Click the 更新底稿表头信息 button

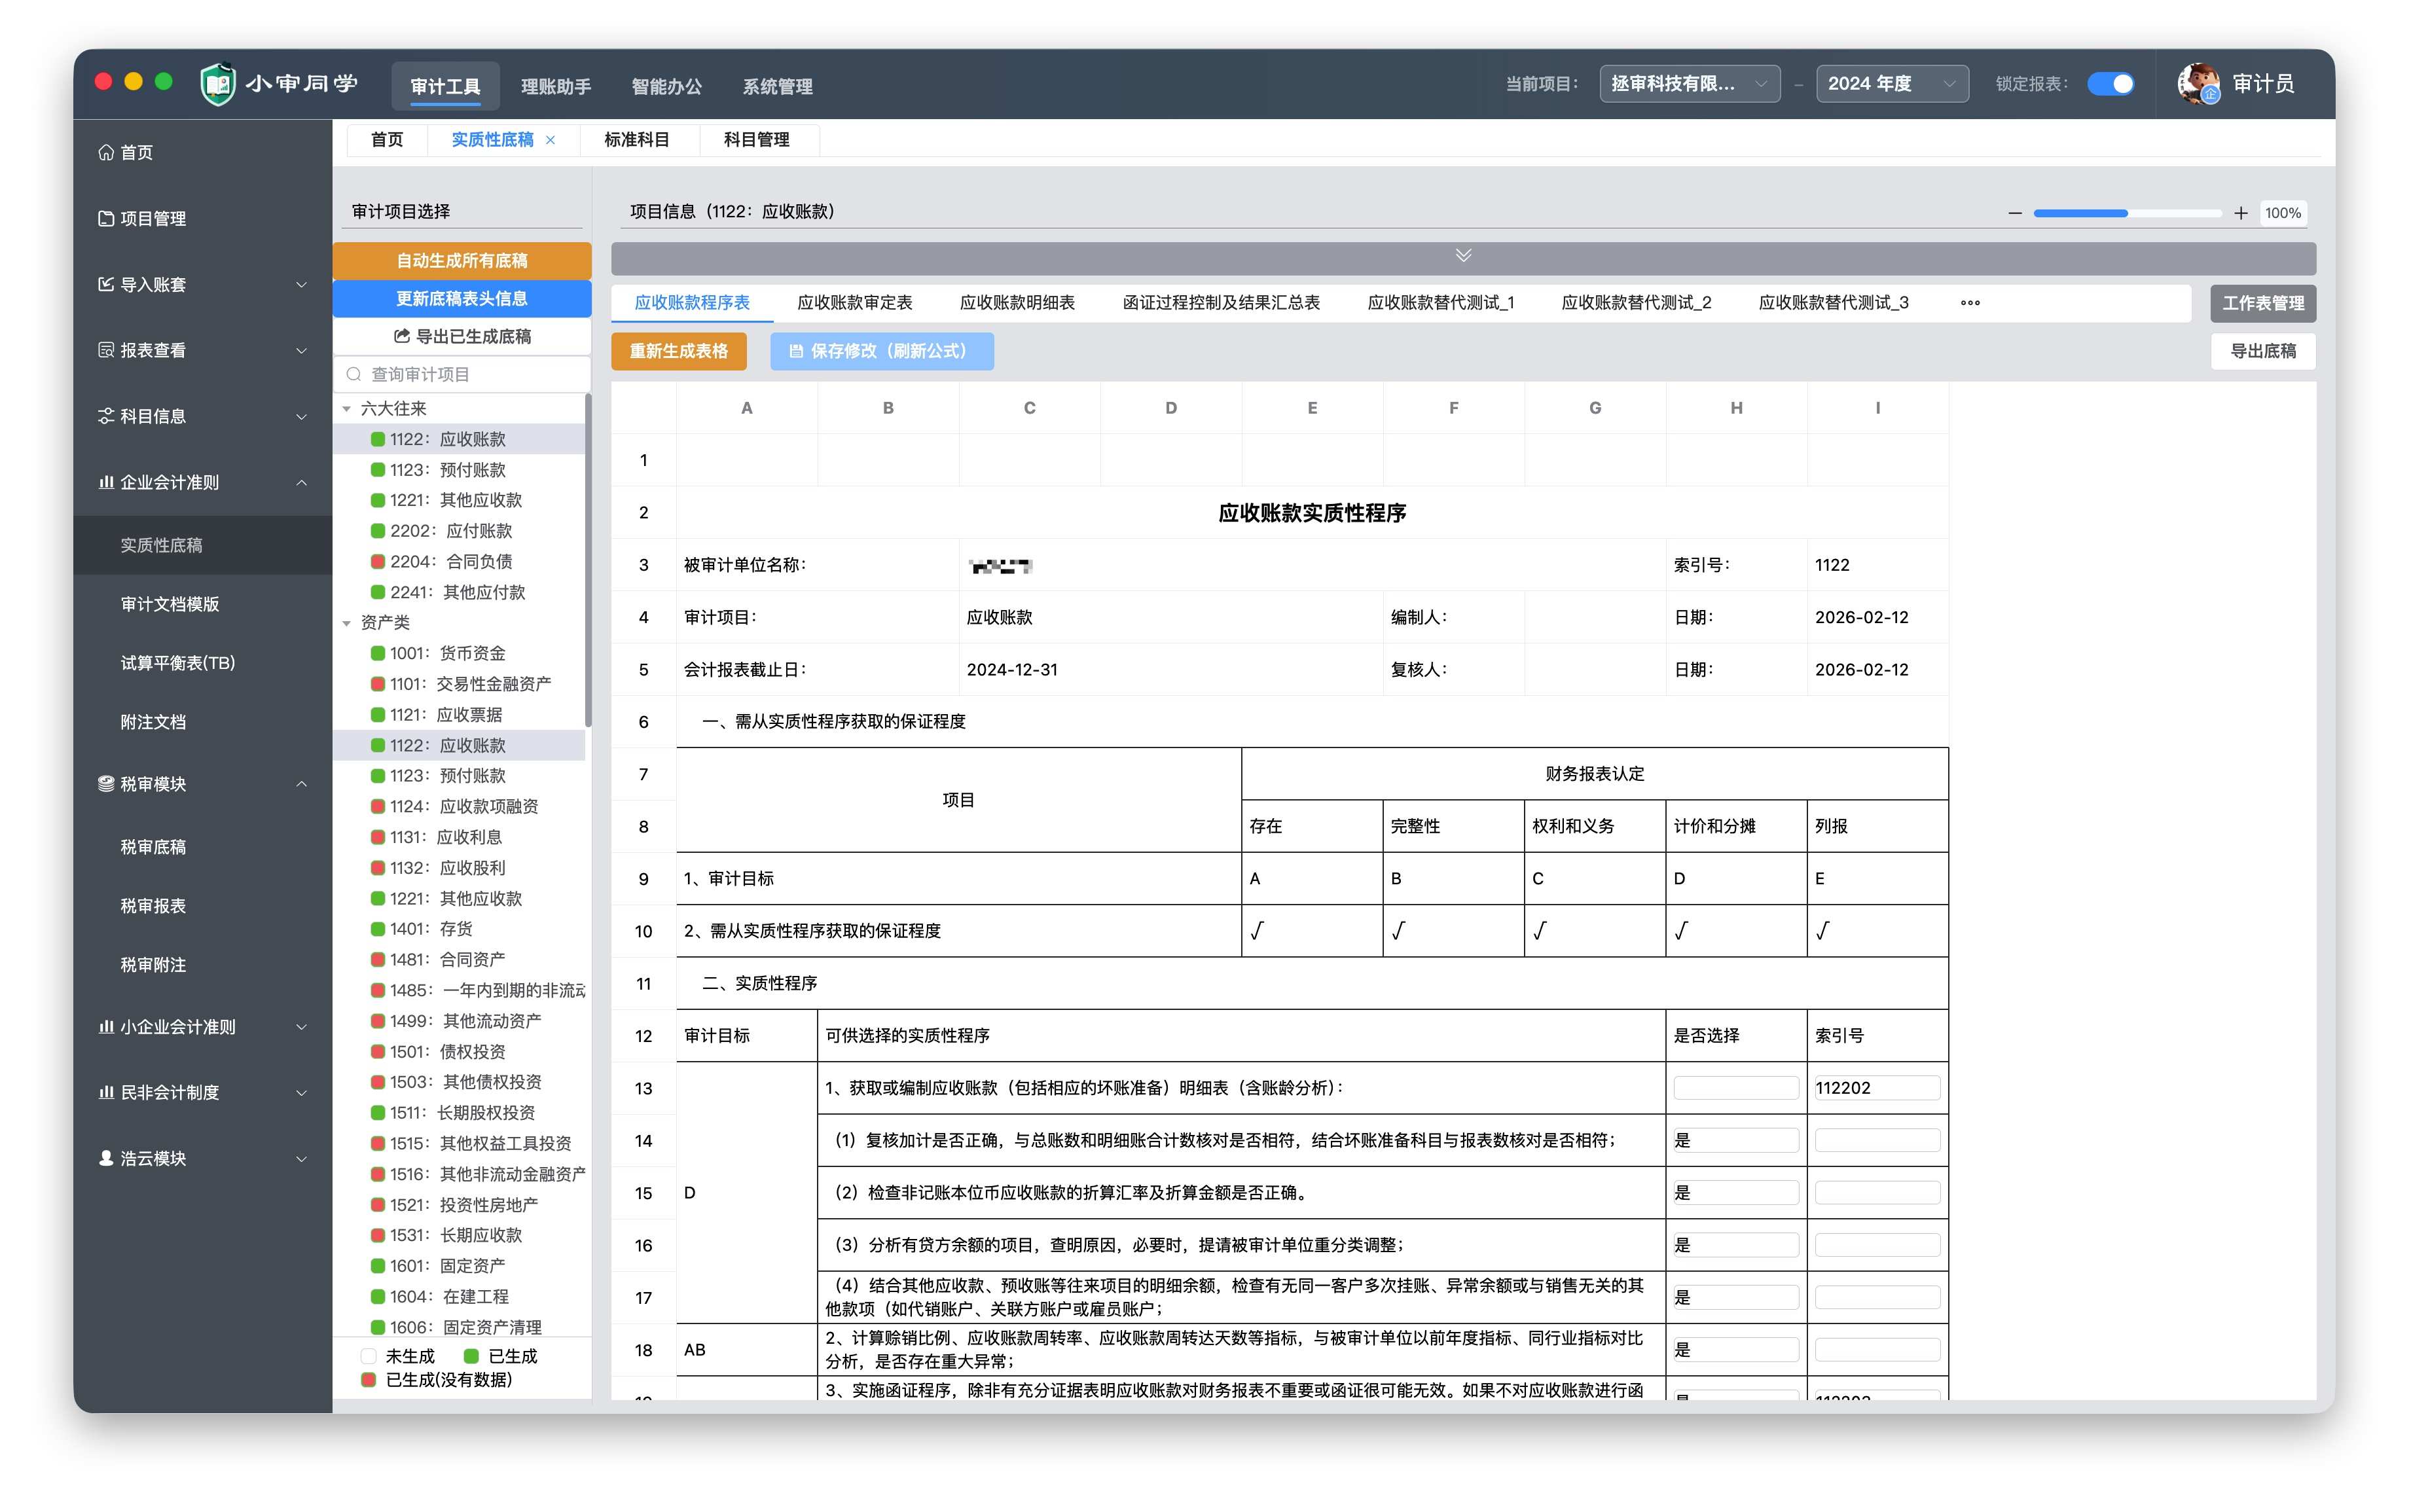pyautogui.click(x=461, y=298)
